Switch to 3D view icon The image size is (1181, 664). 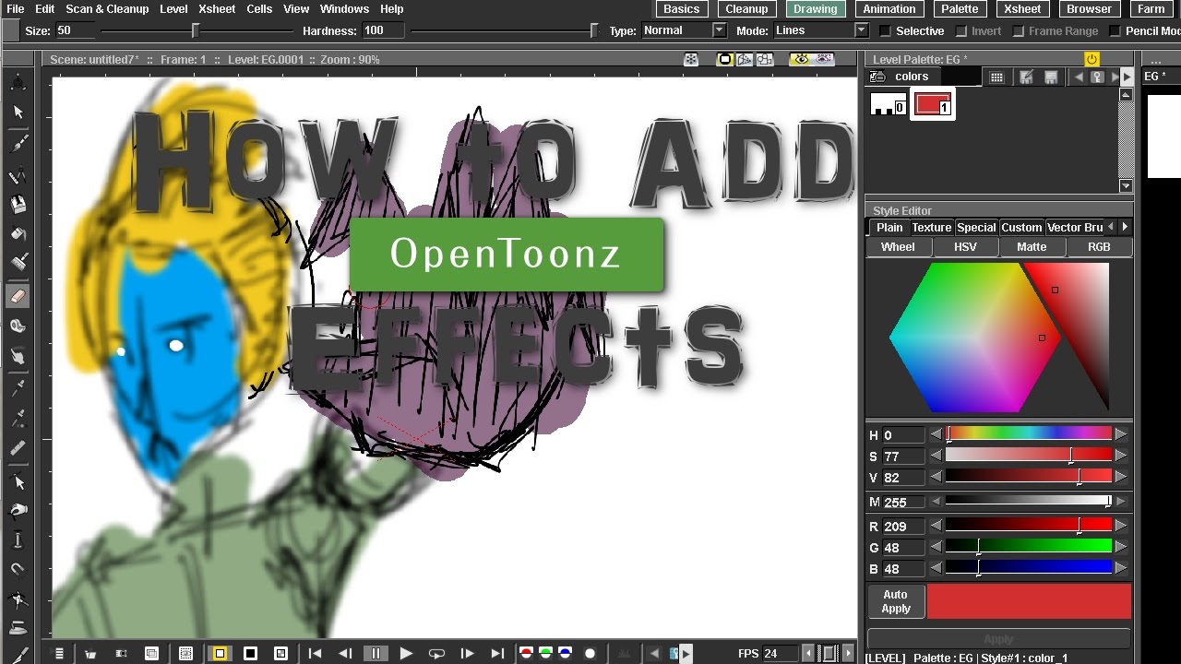pos(745,60)
